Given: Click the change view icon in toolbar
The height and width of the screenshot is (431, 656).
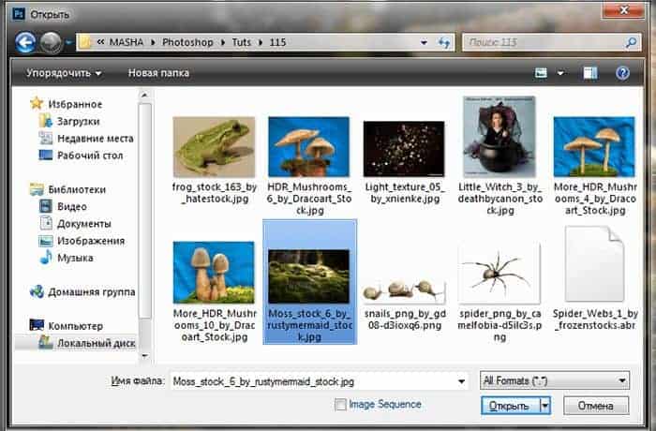Looking at the screenshot, I should click(x=541, y=72).
